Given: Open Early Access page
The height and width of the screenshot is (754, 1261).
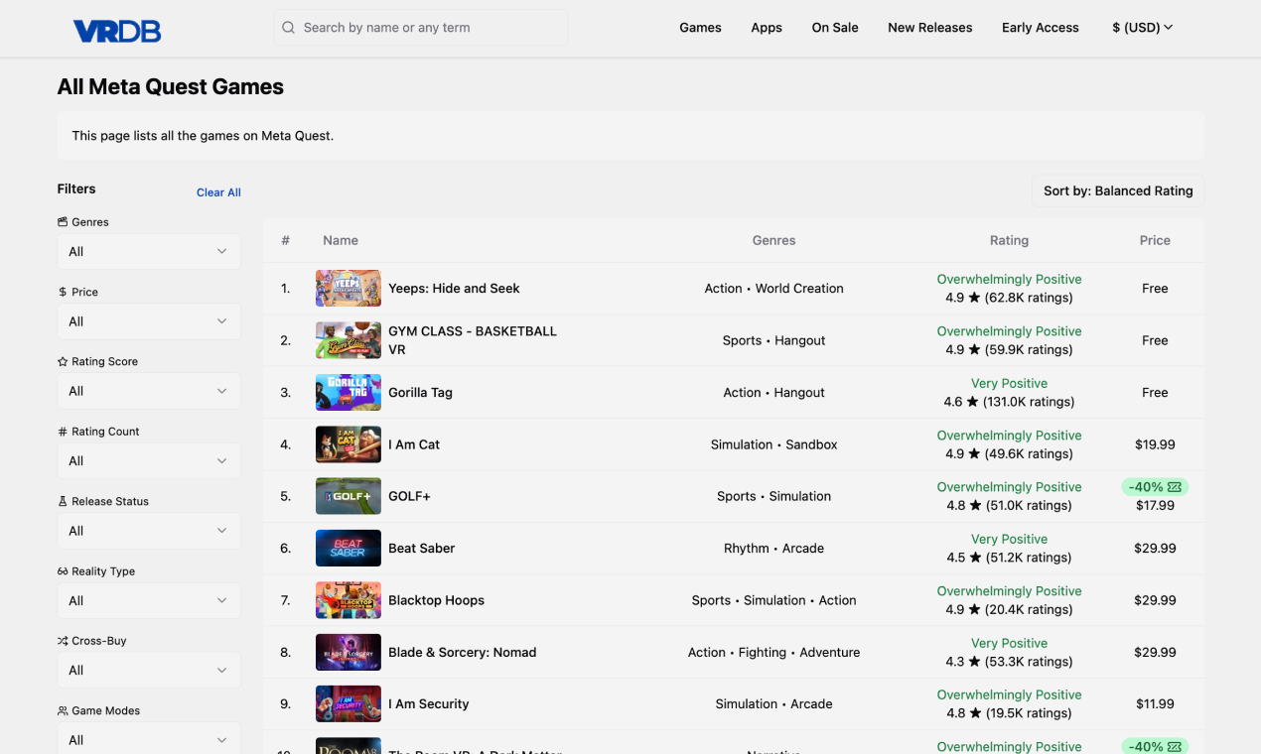Looking at the screenshot, I should (x=1041, y=28).
